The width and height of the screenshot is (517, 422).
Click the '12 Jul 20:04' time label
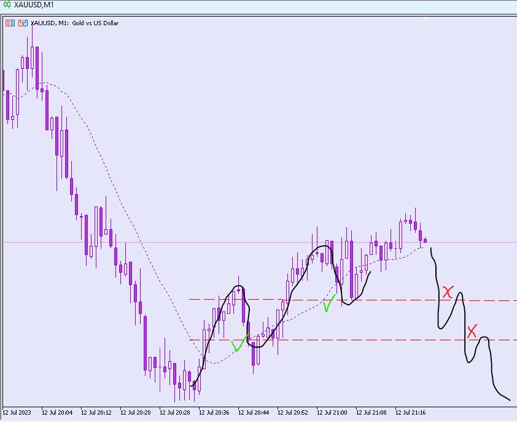tap(57, 412)
